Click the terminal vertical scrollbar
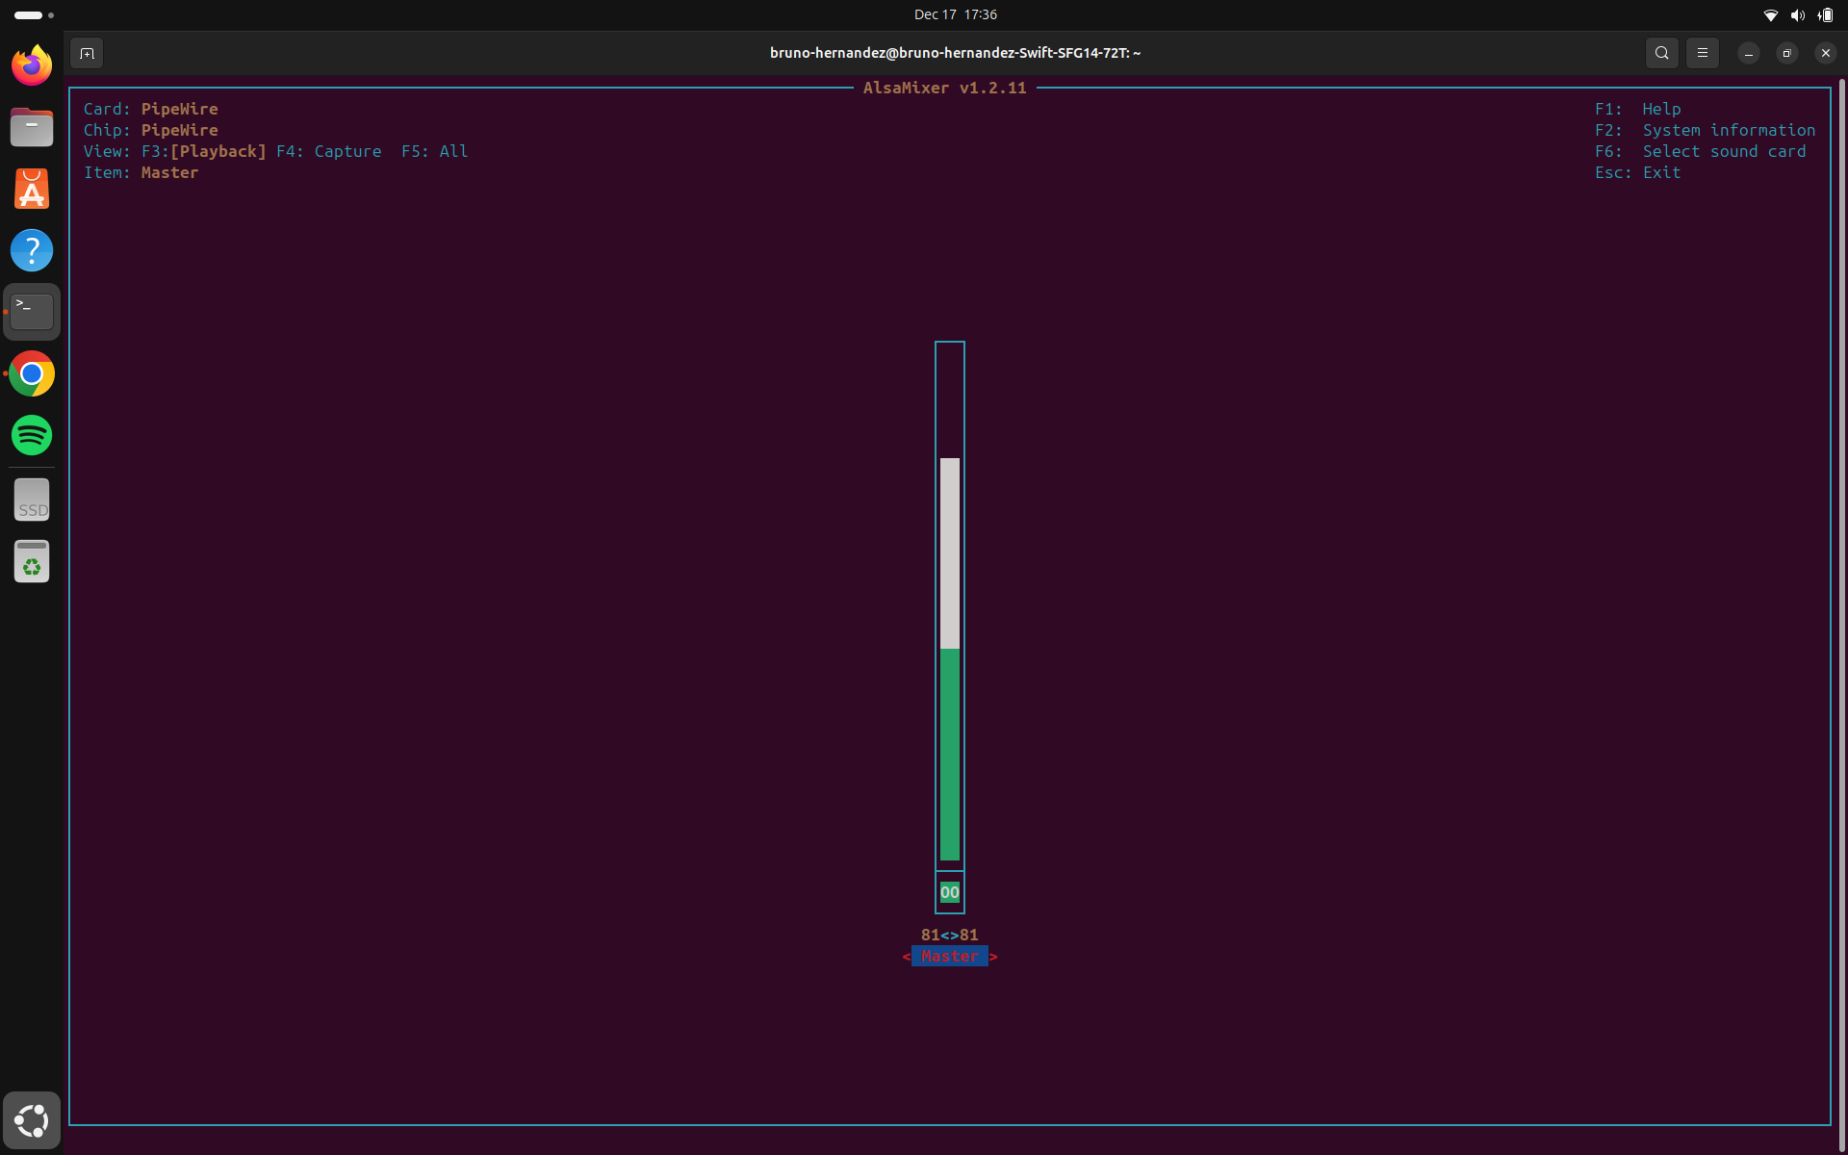This screenshot has height=1155, width=1848. pyautogui.click(x=1842, y=616)
